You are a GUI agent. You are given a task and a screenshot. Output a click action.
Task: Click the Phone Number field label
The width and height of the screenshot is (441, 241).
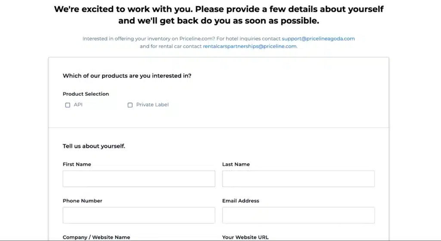pyautogui.click(x=82, y=201)
